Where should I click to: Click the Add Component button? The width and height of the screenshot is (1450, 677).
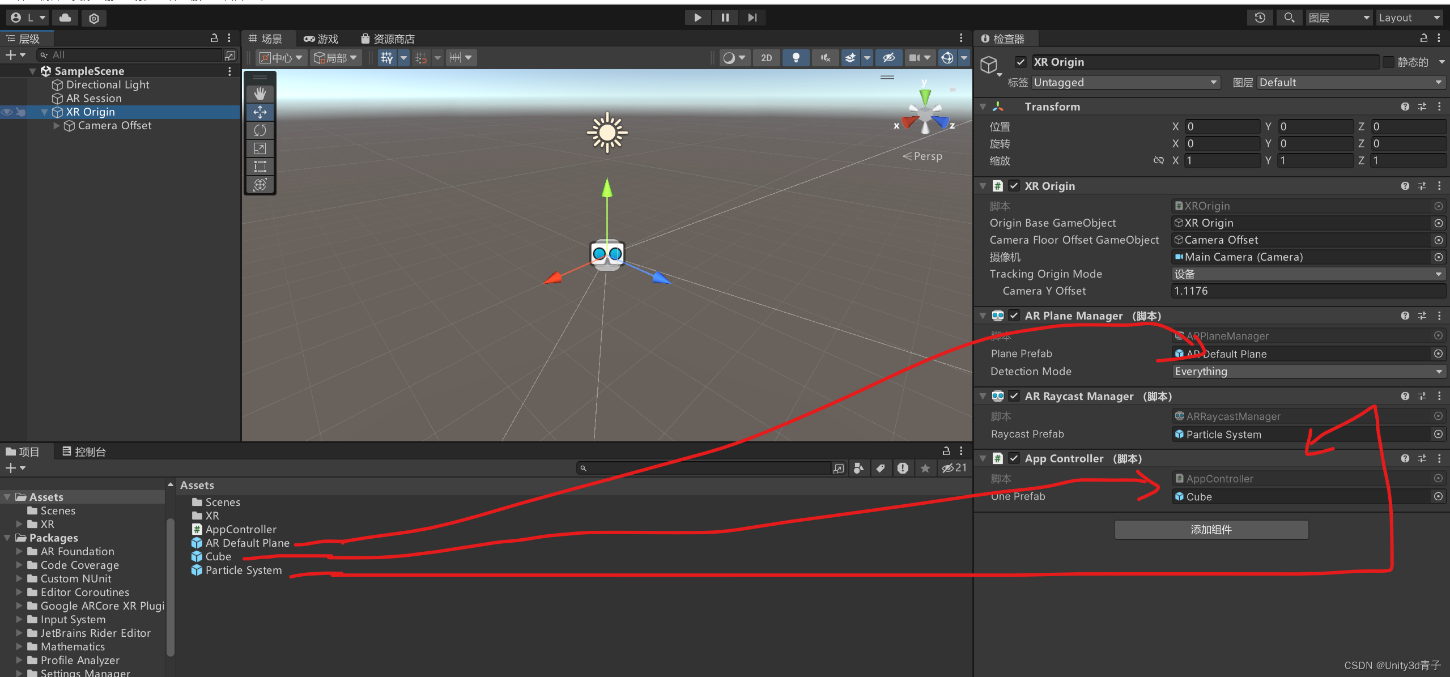[1211, 530]
